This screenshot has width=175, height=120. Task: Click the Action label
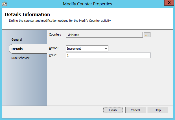pos(54,48)
